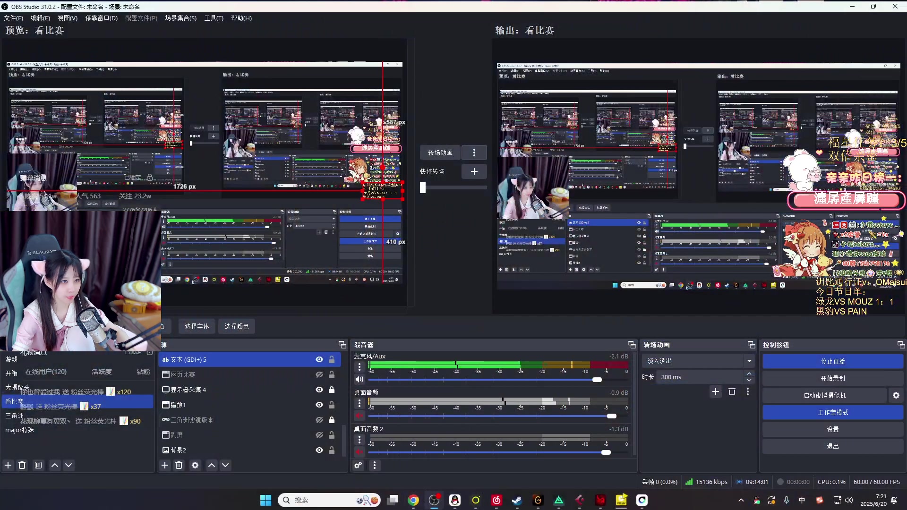Click 开始录制 to start recording
The width and height of the screenshot is (907, 510).
pyautogui.click(x=833, y=378)
